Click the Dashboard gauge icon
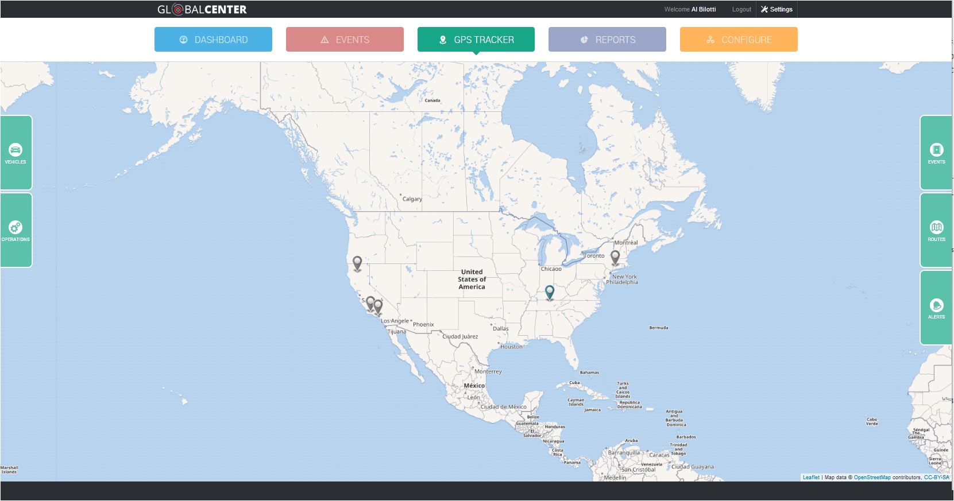Screen dimensions: 954x501 click(184, 40)
